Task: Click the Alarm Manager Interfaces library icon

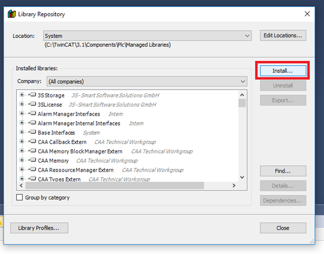Action: [32, 114]
